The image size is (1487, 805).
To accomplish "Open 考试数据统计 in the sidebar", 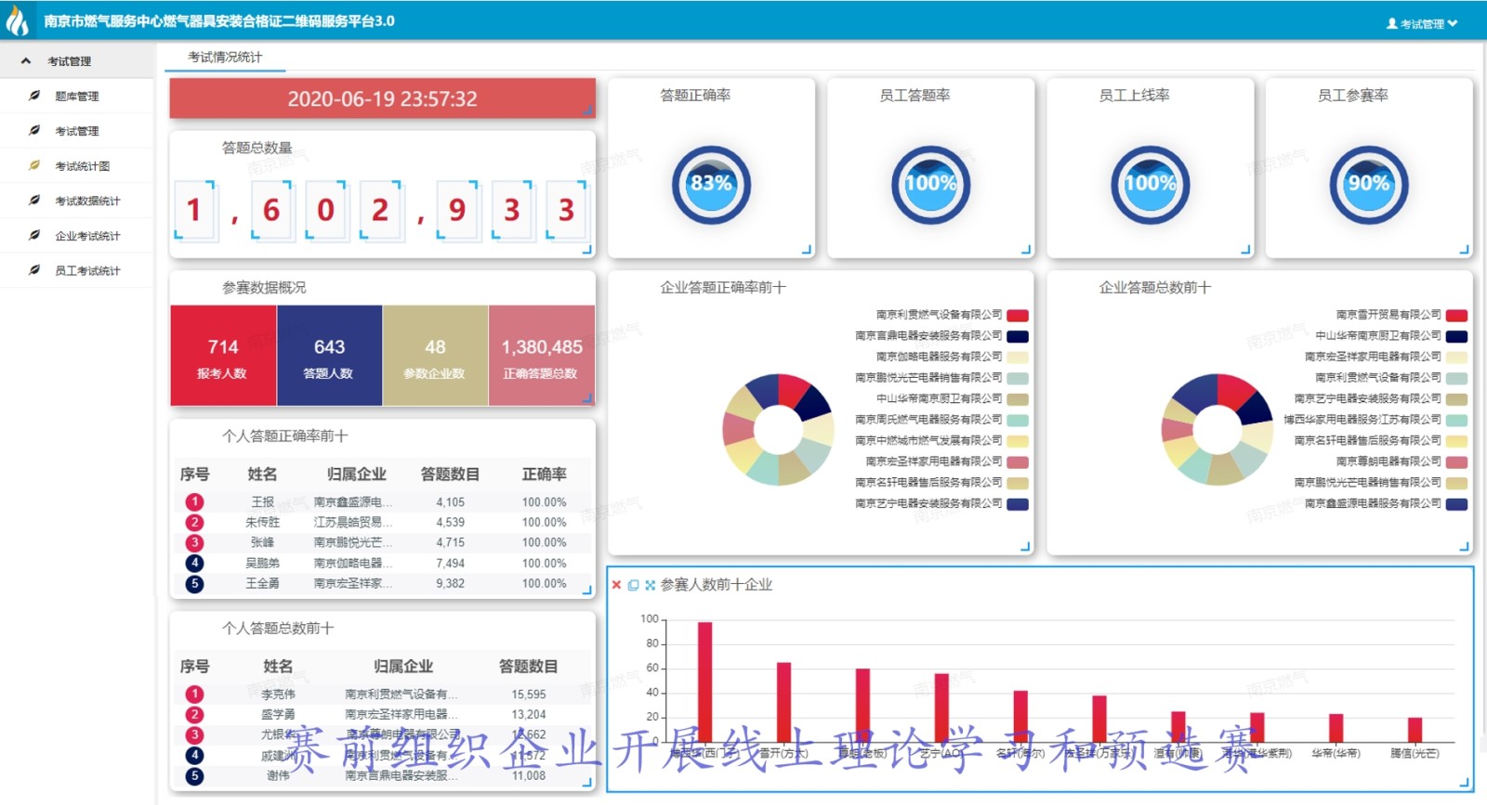I will [x=87, y=201].
